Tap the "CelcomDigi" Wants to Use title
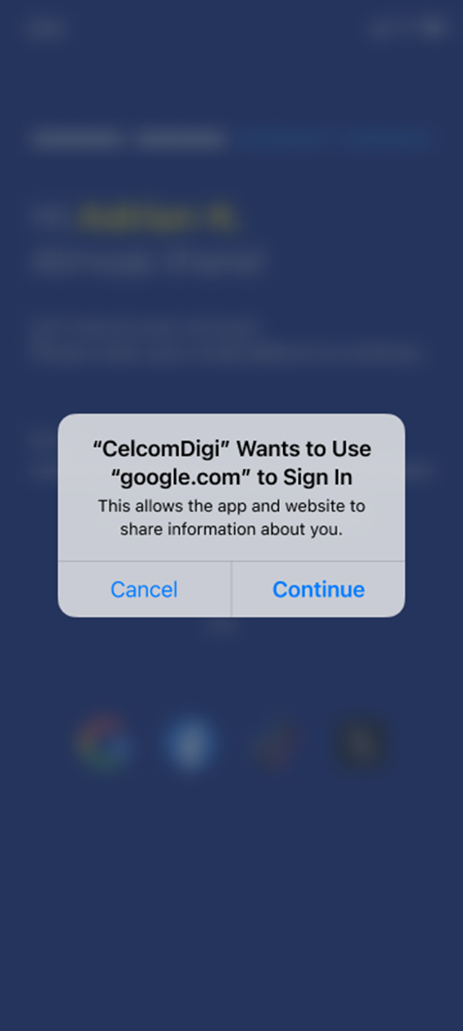 click(231, 449)
